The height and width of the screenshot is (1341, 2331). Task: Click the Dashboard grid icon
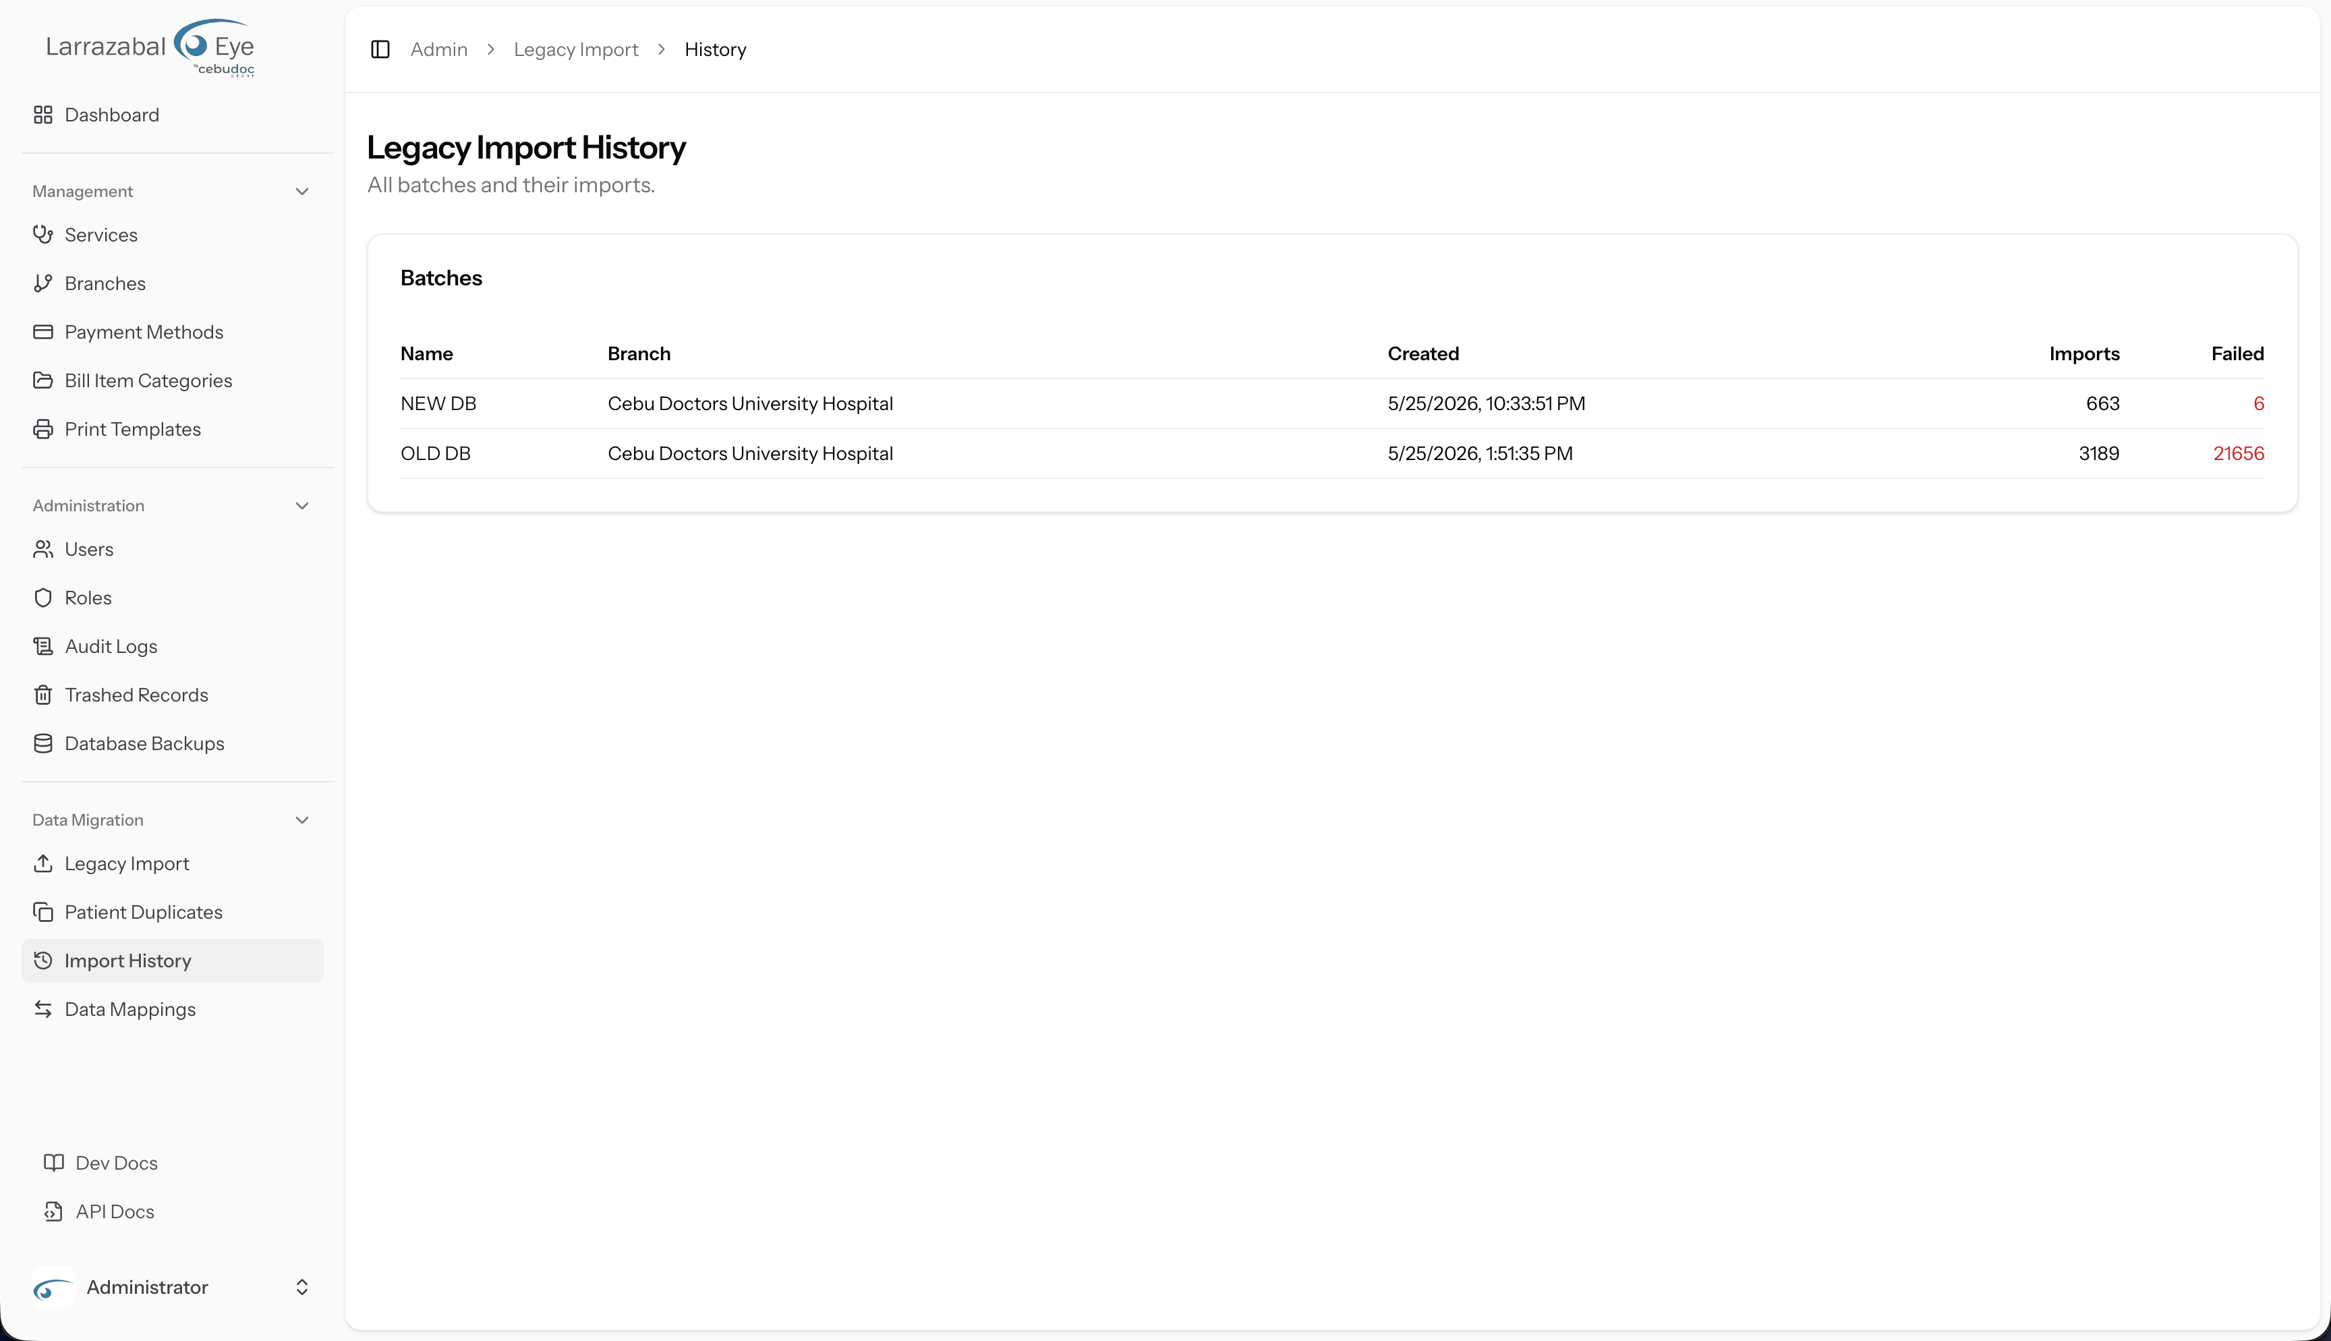pos(43,115)
